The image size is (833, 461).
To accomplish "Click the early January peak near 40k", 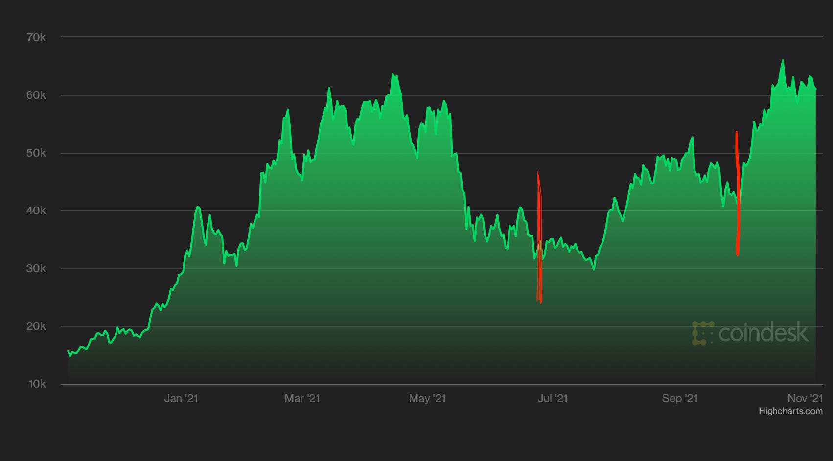I will tap(197, 207).
